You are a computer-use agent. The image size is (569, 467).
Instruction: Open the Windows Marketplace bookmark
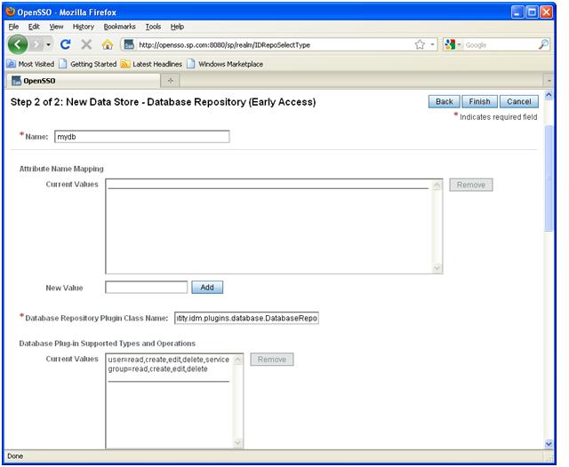pyautogui.click(x=225, y=64)
